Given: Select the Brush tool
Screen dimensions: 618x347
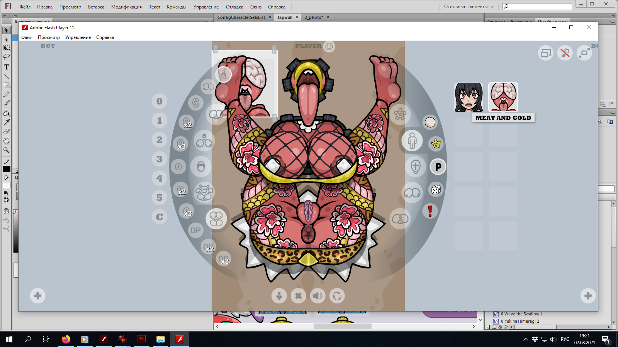Looking at the screenshot, I should [x=6, y=103].
